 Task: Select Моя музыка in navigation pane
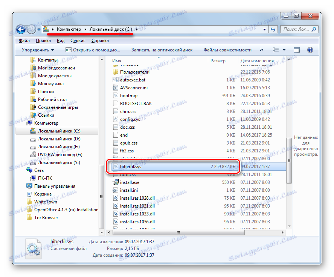tap(47, 84)
